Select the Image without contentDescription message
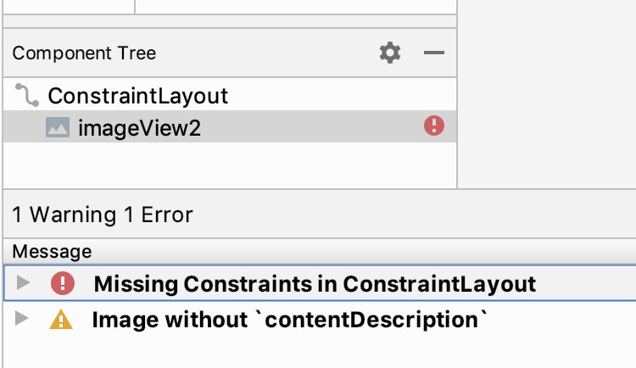The image size is (636, 368). click(290, 321)
